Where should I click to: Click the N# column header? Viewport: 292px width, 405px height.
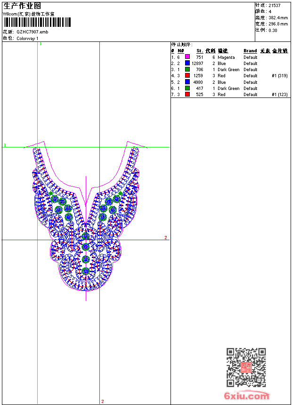(x=180, y=51)
